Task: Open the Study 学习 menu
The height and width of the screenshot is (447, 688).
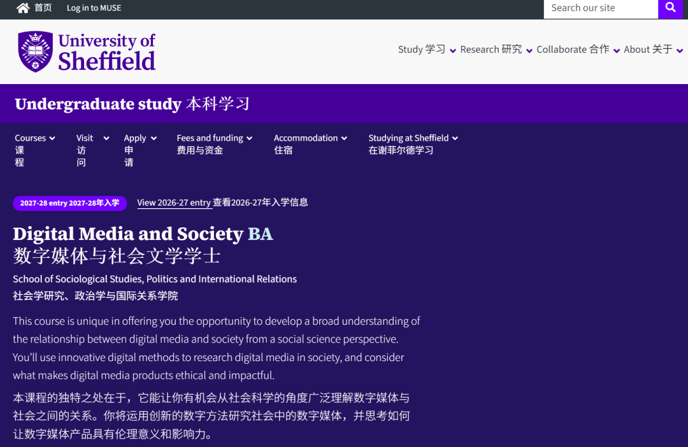Action: click(x=422, y=50)
